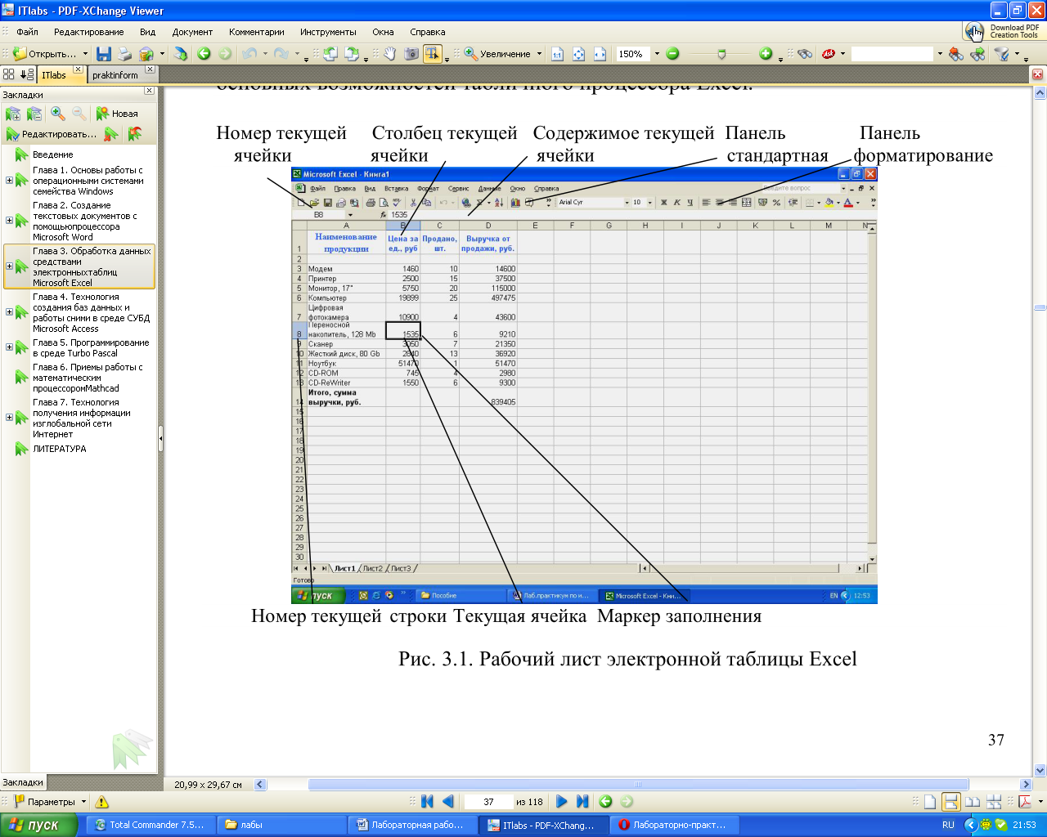1047x837 pixels.
Task: Activate the Select Text tool
Action: click(432, 54)
